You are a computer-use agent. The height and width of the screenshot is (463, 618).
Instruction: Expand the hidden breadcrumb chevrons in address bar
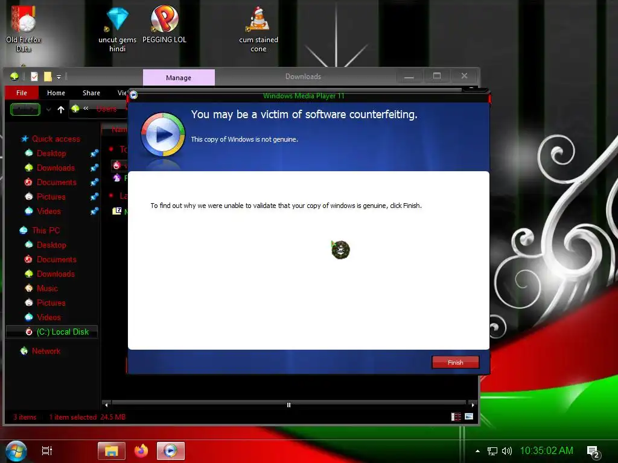tap(86, 109)
